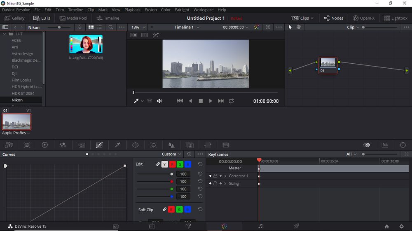Toggle the LUTs panel button
The height and width of the screenshot is (231, 412).
(x=42, y=18)
